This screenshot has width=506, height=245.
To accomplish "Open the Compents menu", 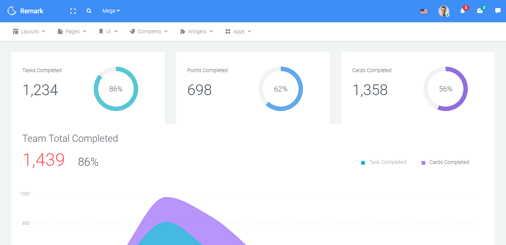I will click(x=149, y=31).
